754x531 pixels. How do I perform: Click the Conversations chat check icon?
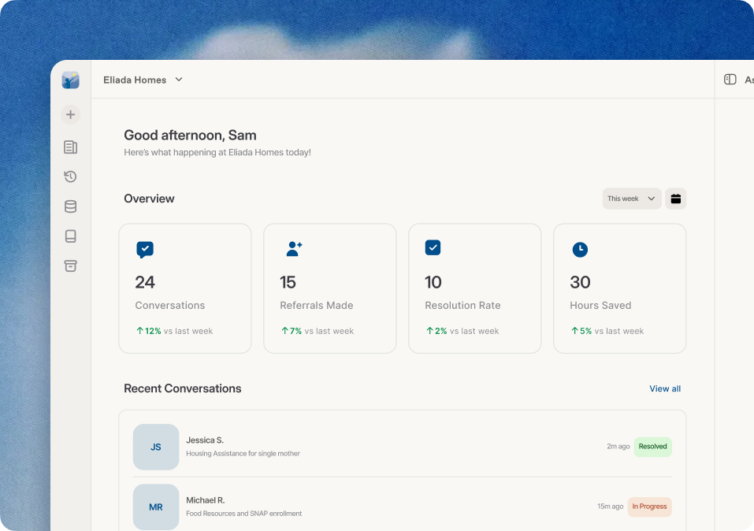click(145, 250)
